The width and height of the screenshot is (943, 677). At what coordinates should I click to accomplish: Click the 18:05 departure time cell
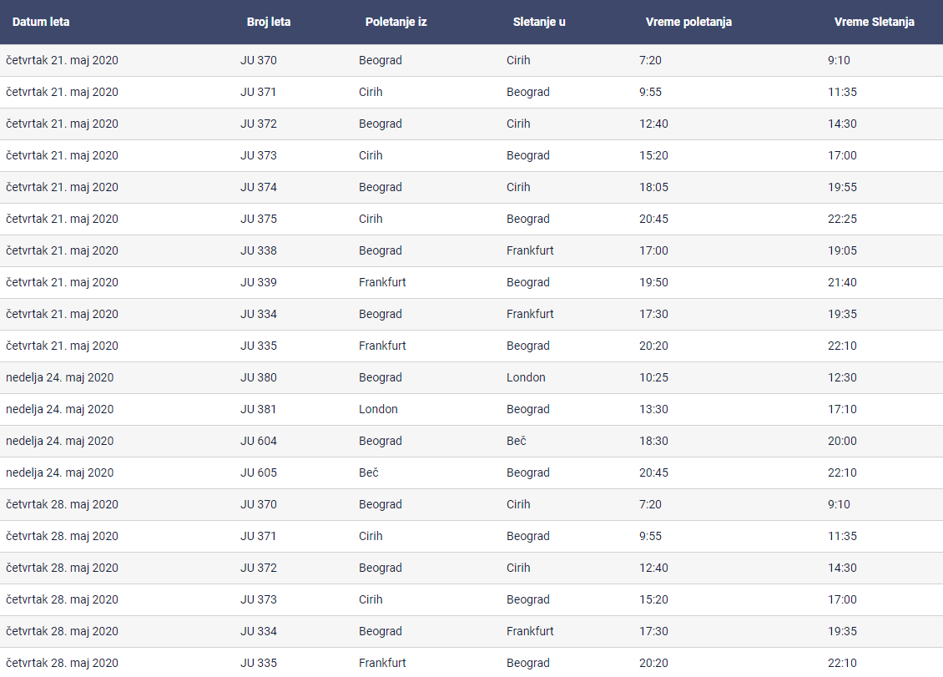(653, 187)
